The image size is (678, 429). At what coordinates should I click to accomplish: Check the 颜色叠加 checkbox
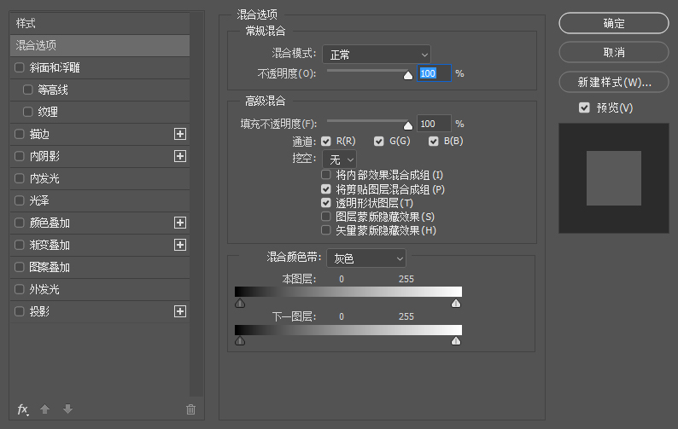coord(20,223)
